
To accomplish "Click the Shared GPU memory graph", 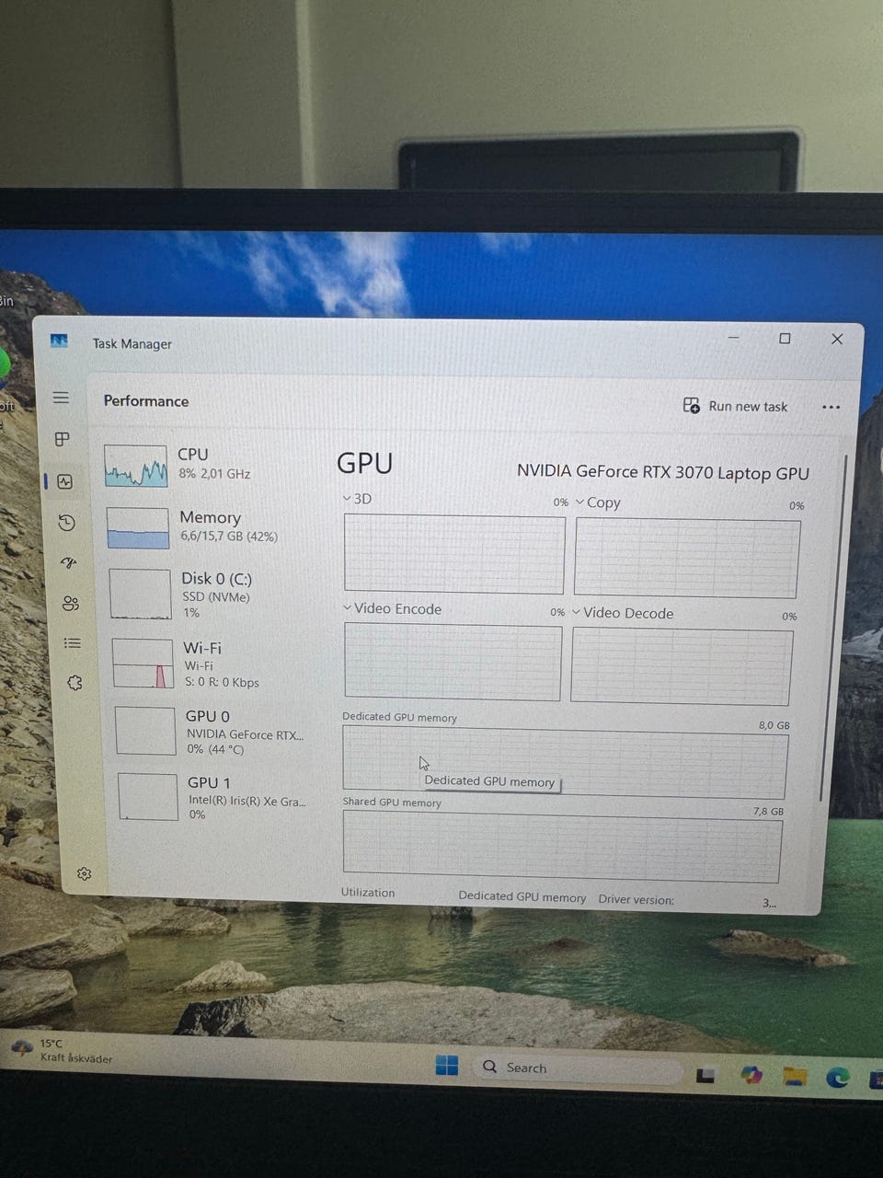I will (562, 846).
